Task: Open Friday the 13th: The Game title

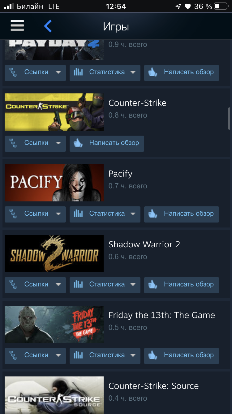Action: pos(162,315)
